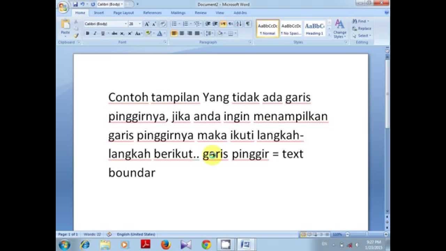
Task: Expand the Paragraph dialog launcher
Action: pos(250,42)
